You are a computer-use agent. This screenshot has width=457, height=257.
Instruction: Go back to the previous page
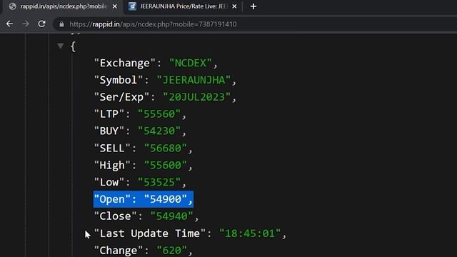click(x=9, y=24)
